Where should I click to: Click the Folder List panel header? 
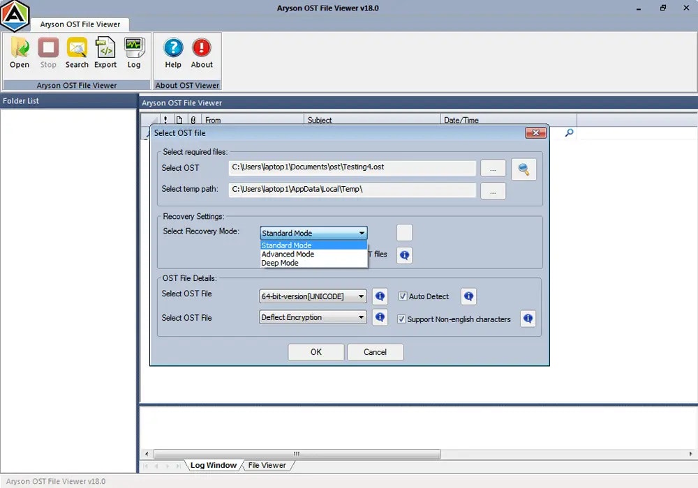(68, 101)
